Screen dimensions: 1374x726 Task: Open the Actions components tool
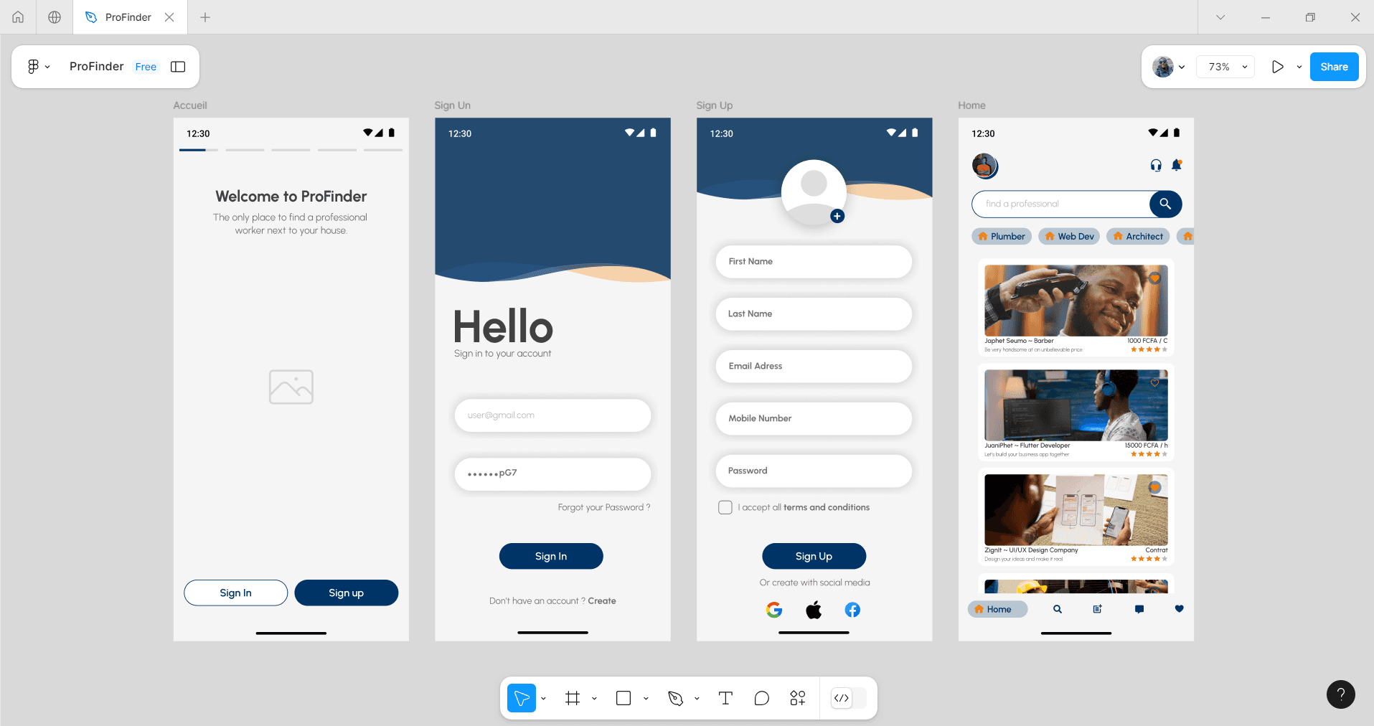pos(798,698)
